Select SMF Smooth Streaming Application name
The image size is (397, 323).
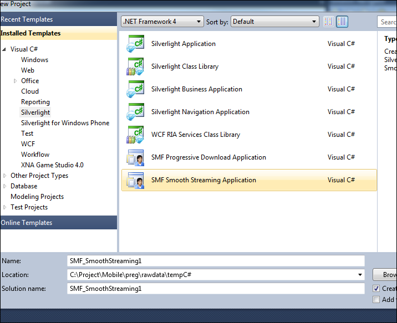coord(204,180)
